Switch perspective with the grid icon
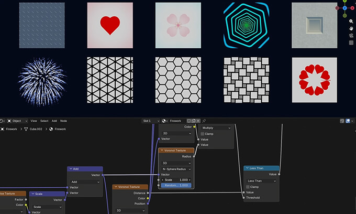 point(351,42)
